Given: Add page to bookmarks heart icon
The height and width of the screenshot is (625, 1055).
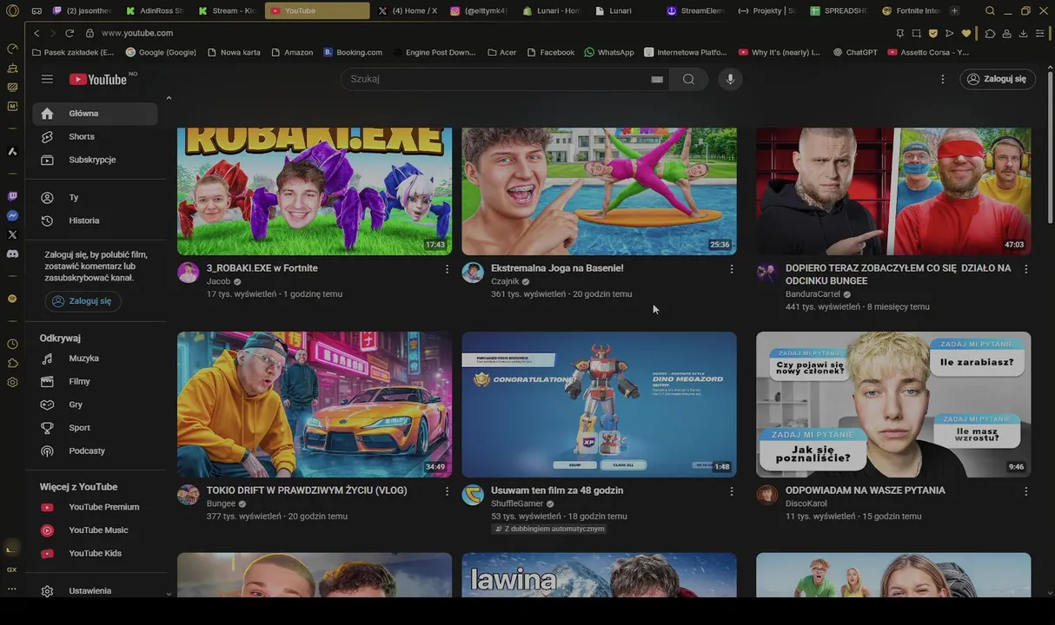Looking at the screenshot, I should (965, 33).
